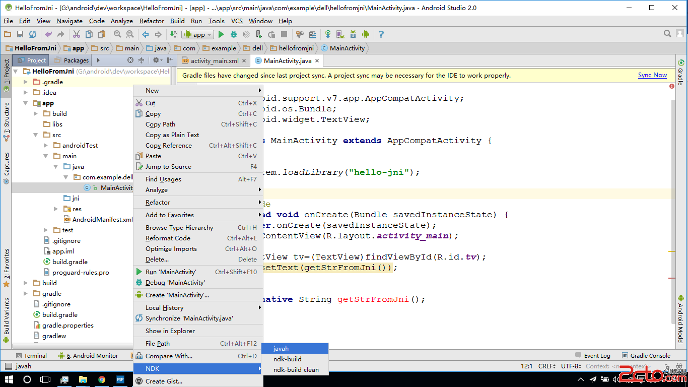Image resolution: width=688 pixels, height=387 pixels.
Task: Expand the root gradle folder node
Action: (26, 293)
